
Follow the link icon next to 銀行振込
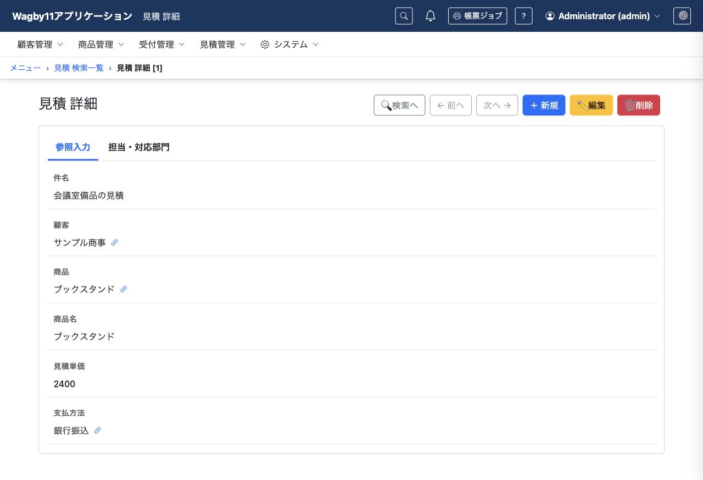pyautogui.click(x=97, y=431)
